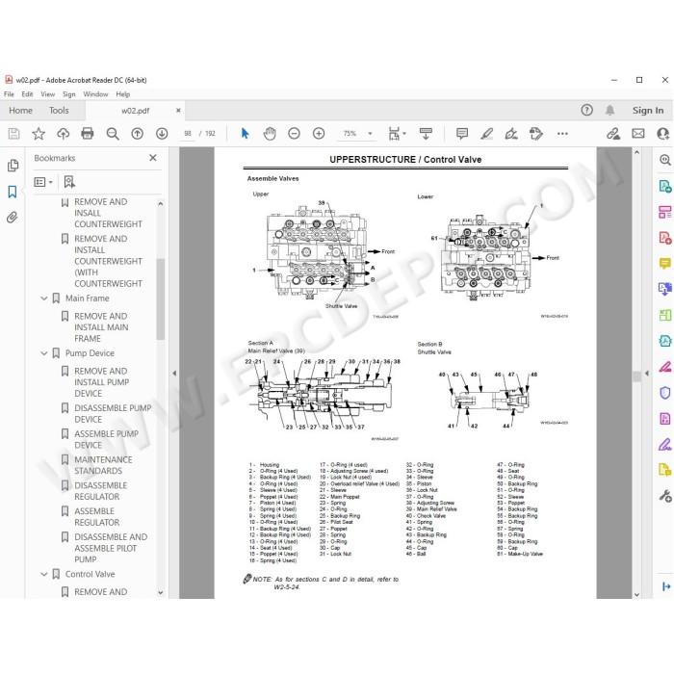Collapse the Pump Device bookmark

point(44,353)
